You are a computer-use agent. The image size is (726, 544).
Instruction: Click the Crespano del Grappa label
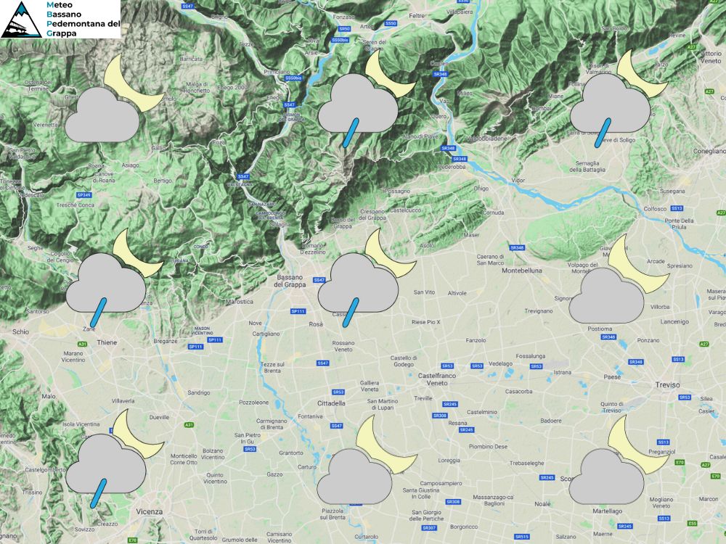point(372,215)
